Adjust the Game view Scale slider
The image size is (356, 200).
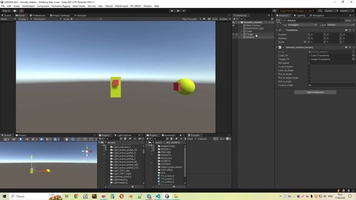click(85, 19)
